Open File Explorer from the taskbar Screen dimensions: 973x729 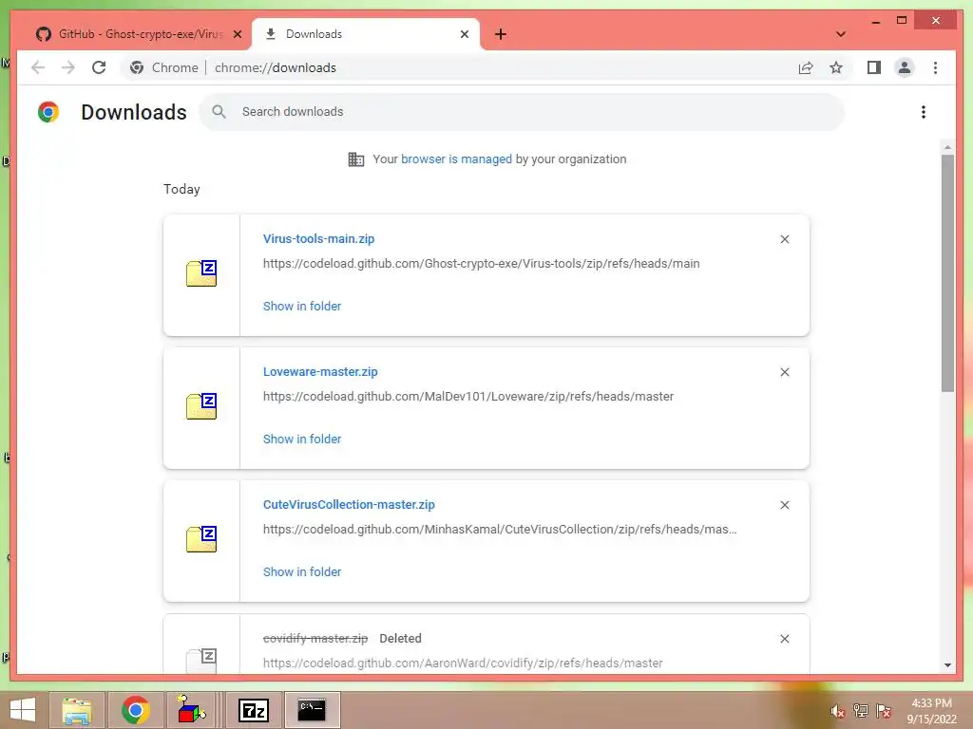click(77, 710)
